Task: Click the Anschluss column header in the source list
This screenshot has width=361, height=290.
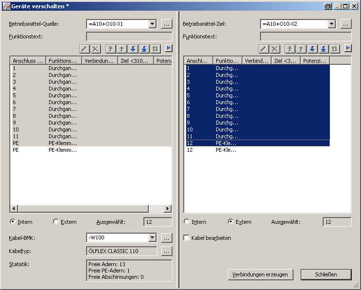Action: pyautogui.click(x=28, y=61)
